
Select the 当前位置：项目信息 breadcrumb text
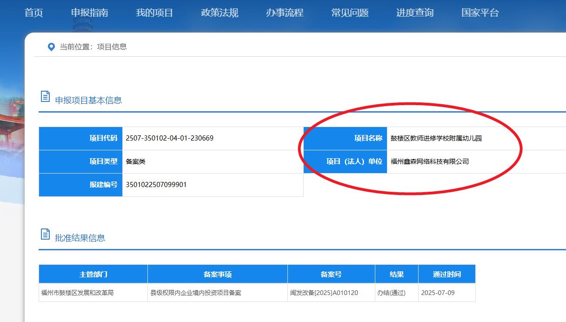pyautogui.click(x=93, y=47)
